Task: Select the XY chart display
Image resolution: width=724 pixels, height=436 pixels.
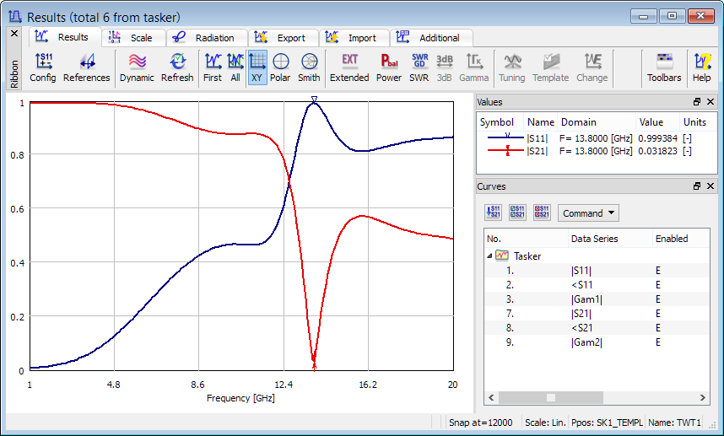Action: pyautogui.click(x=257, y=67)
